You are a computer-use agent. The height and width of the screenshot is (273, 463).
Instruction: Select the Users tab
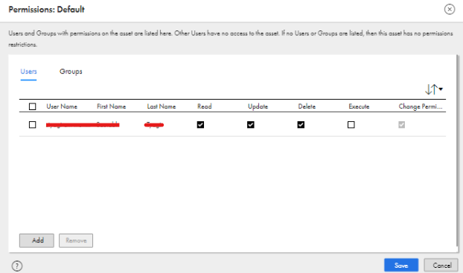[x=28, y=71]
